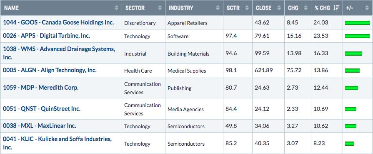
Task: Click descending sort icon on % CHG
Action: point(336,8)
